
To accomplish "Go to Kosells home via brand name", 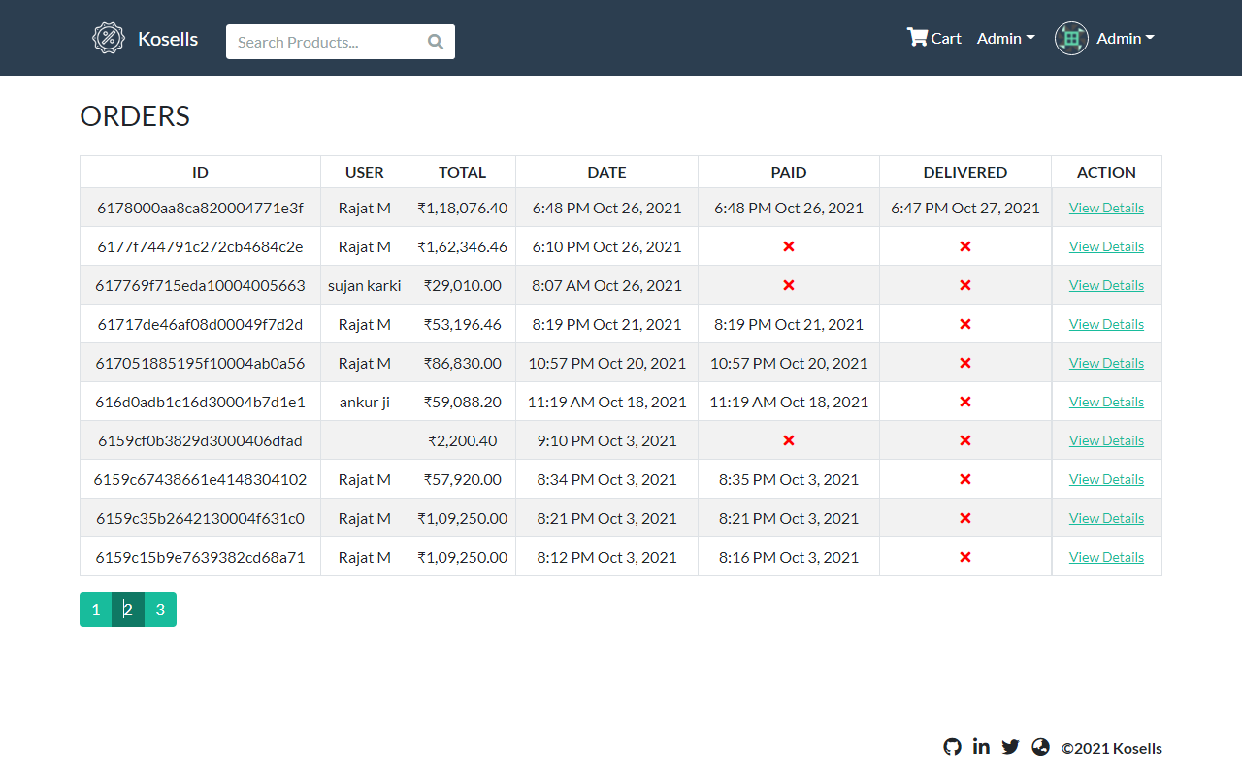I will click(168, 39).
